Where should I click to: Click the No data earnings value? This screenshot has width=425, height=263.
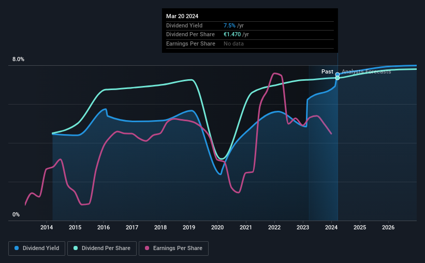233,43
